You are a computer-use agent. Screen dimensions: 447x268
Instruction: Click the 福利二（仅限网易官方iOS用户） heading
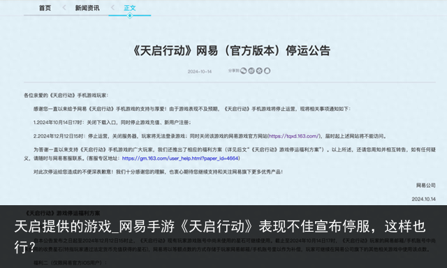(70, 262)
